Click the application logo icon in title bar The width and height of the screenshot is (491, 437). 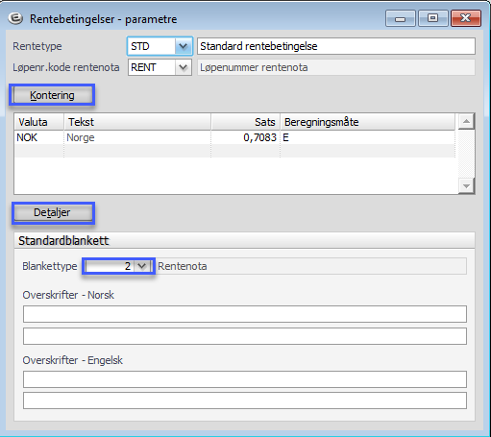pyautogui.click(x=15, y=18)
